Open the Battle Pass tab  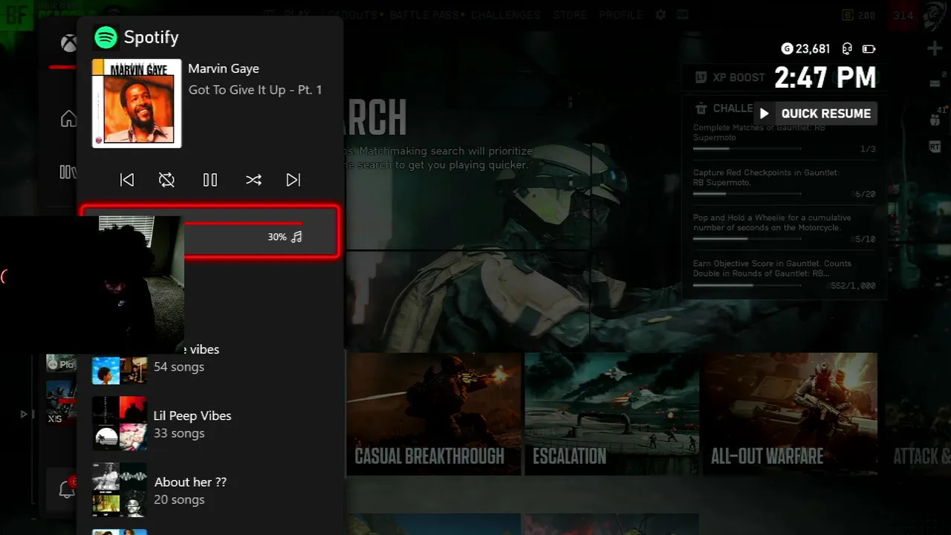pyautogui.click(x=426, y=15)
